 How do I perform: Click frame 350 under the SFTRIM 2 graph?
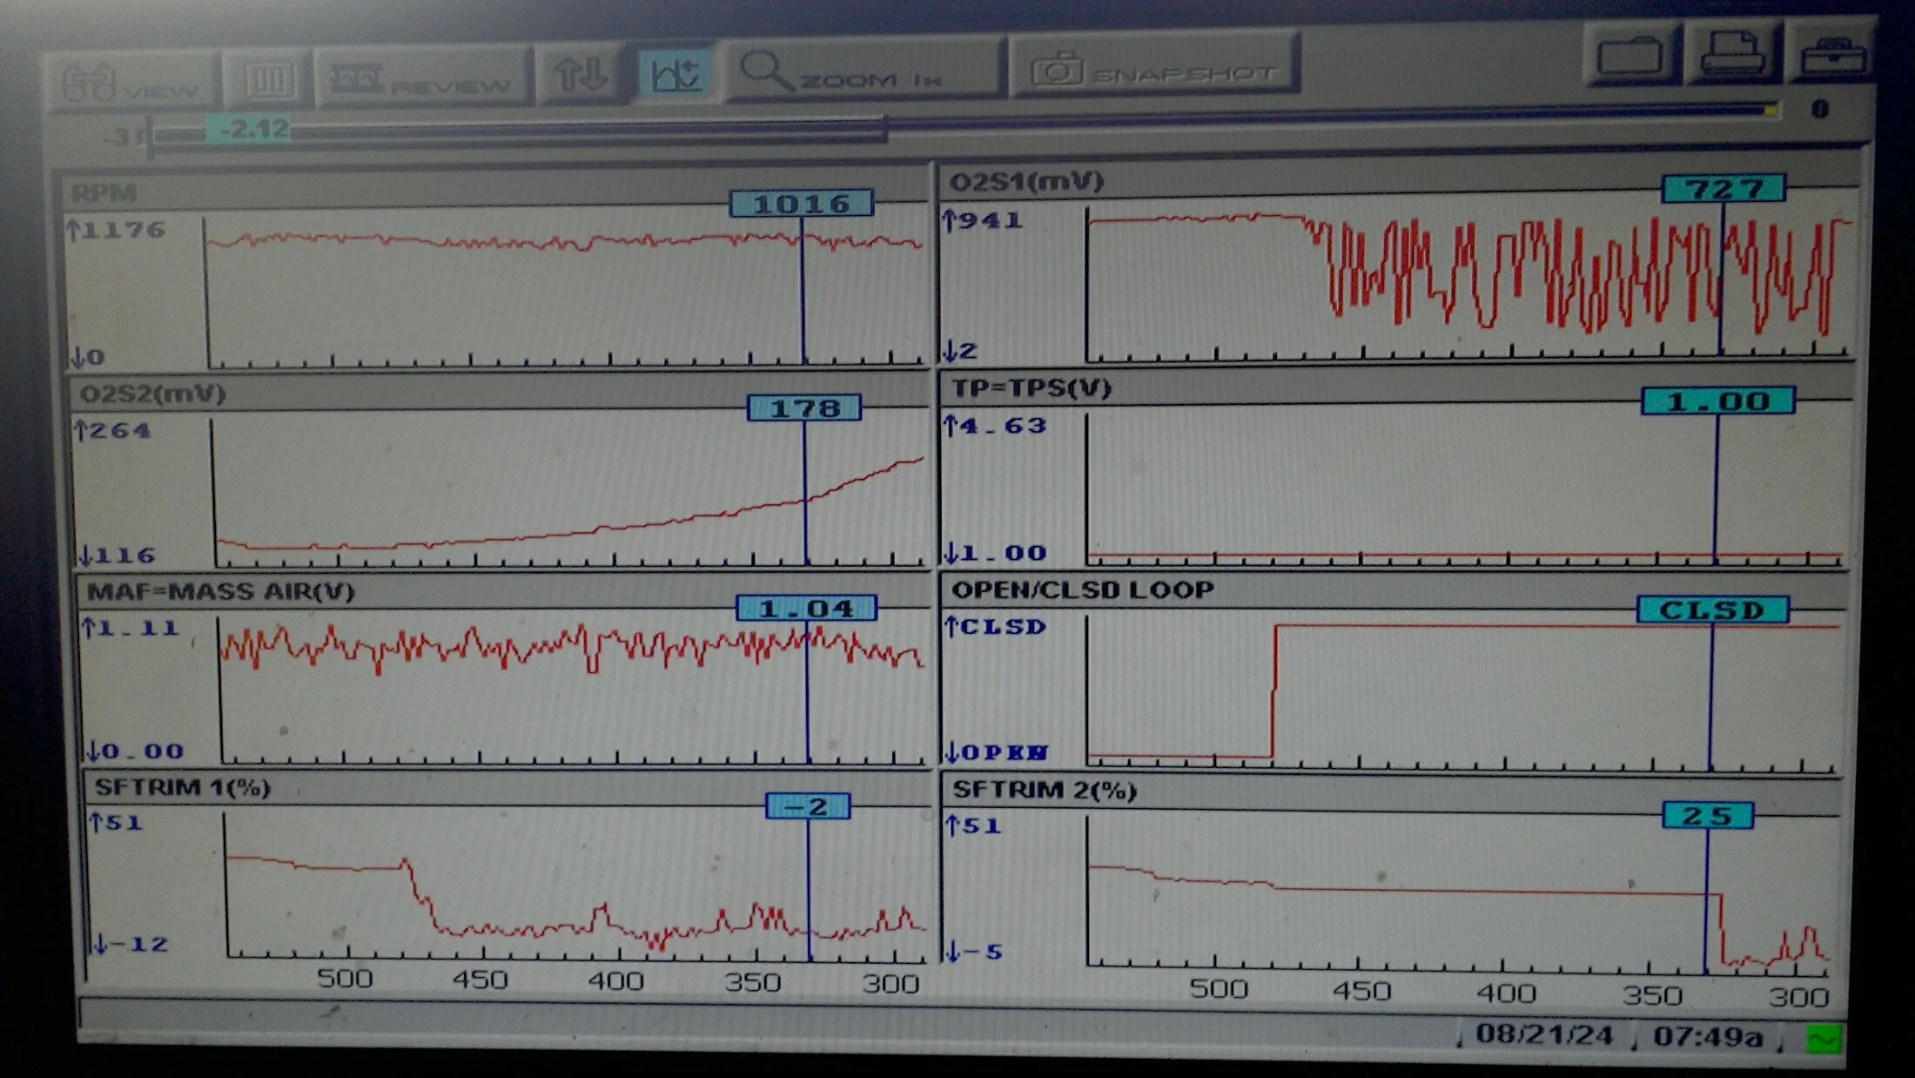click(x=1652, y=995)
